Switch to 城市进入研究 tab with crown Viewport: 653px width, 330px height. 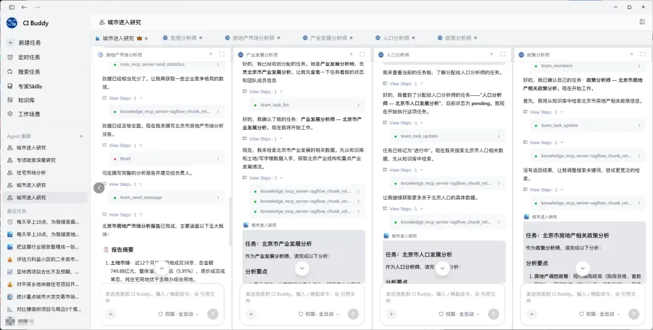[121, 38]
